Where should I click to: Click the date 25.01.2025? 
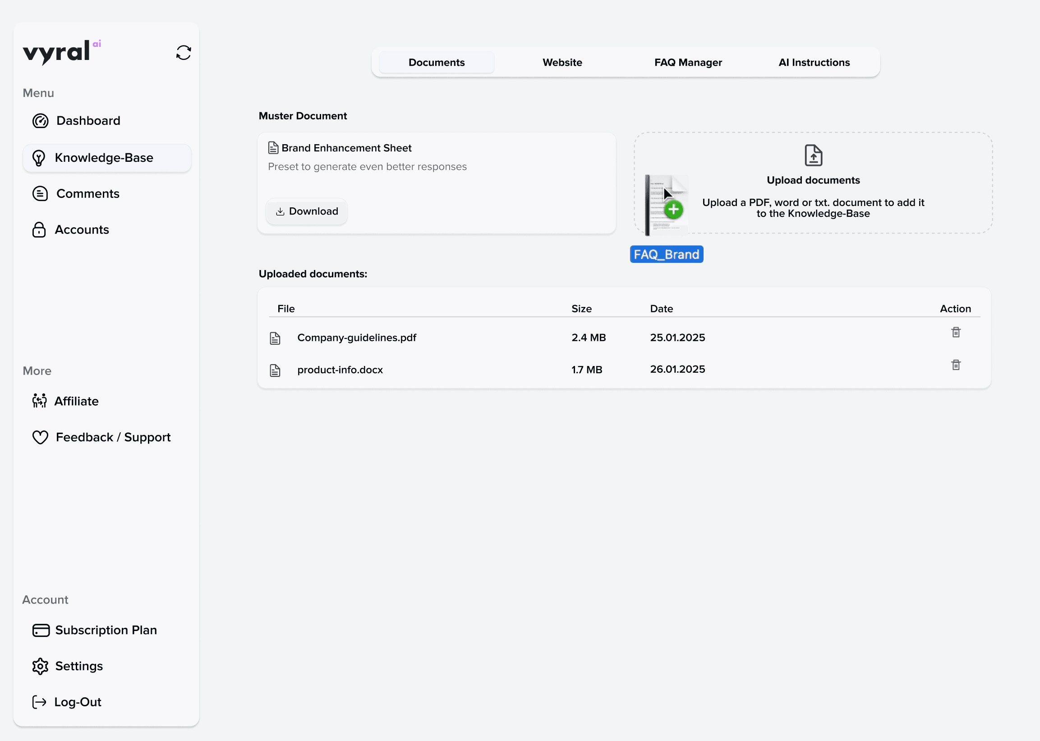(677, 338)
